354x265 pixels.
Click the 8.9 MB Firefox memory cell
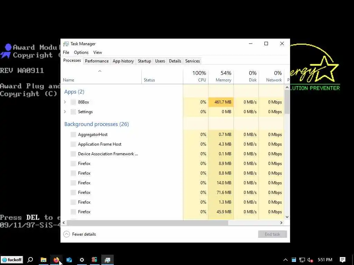point(221,164)
